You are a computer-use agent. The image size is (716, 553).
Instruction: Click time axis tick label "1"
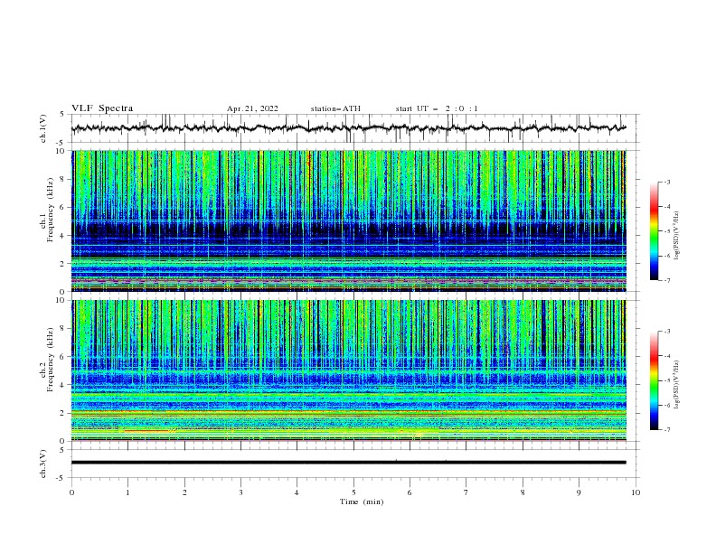[x=127, y=492]
